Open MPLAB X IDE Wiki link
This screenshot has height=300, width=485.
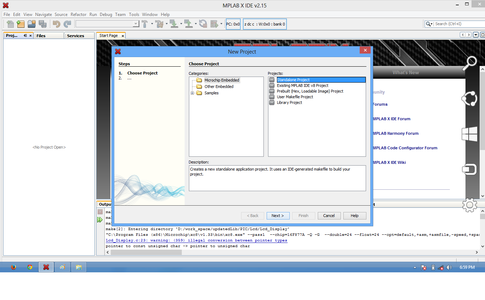pyautogui.click(x=389, y=162)
